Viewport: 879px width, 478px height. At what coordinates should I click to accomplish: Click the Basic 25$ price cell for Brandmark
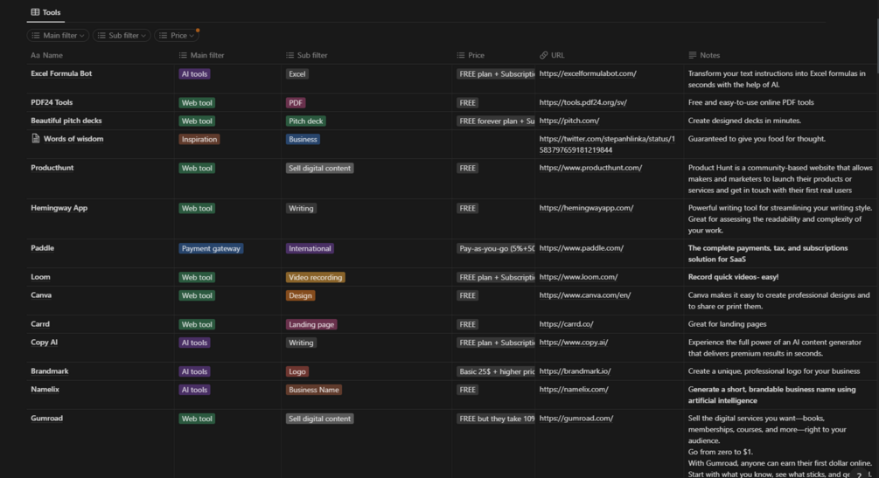point(496,371)
